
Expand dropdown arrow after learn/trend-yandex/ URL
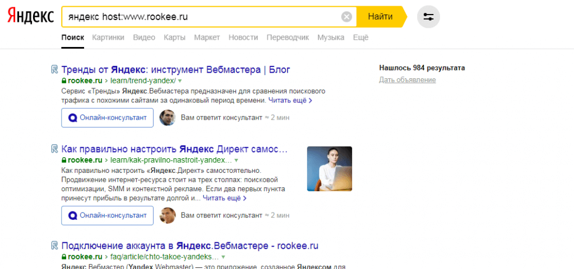[180, 81]
